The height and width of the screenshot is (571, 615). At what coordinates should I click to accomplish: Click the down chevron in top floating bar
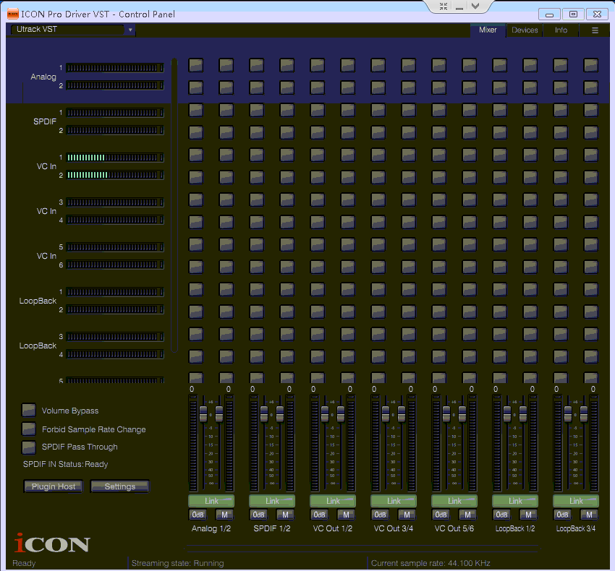pyautogui.click(x=475, y=6)
